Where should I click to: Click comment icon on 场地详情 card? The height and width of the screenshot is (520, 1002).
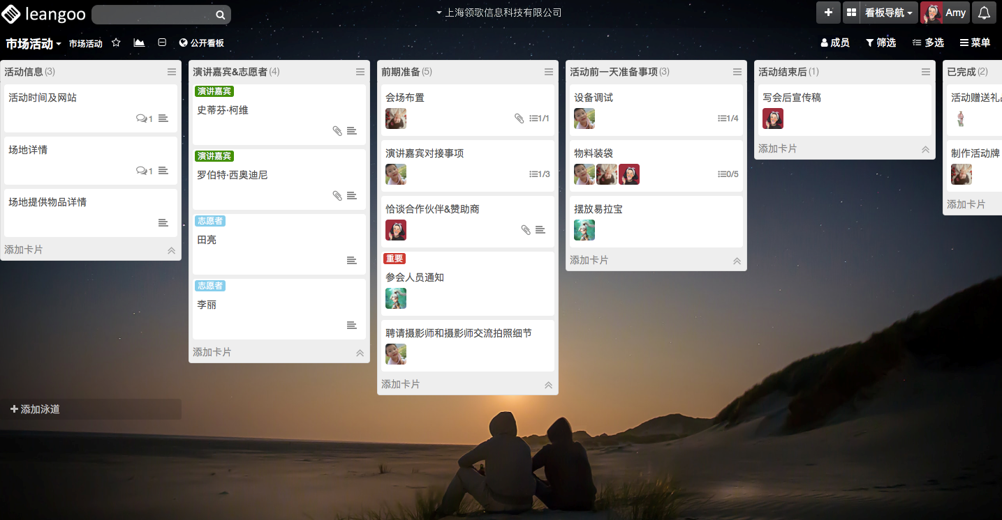(x=141, y=171)
